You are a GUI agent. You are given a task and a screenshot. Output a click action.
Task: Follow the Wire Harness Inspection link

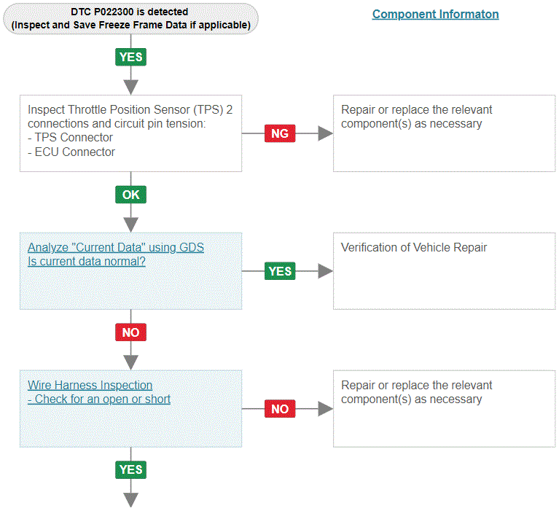click(90, 385)
